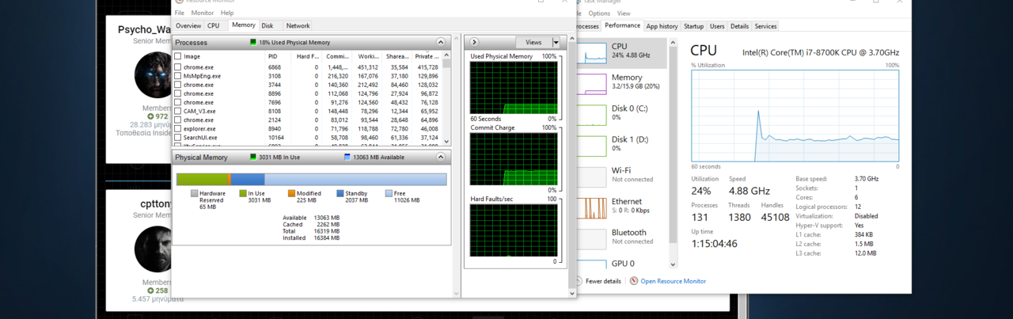Collapse the Physical Memory section chevron
This screenshot has width=1013, height=319.
pos(441,157)
